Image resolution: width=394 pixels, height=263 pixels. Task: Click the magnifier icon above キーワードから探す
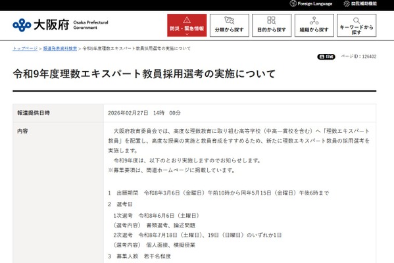tap(357, 20)
